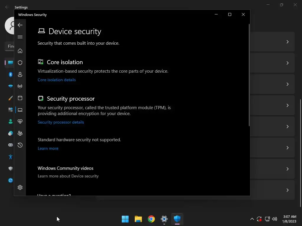The image size is (302, 226).
Task: Click Learn more about Device security
Action: [68, 176]
